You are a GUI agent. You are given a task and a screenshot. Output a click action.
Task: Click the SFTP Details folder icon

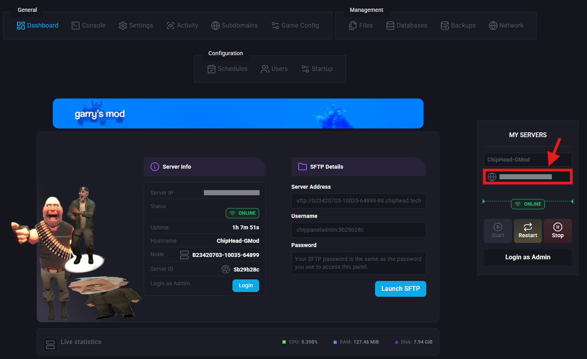click(303, 167)
